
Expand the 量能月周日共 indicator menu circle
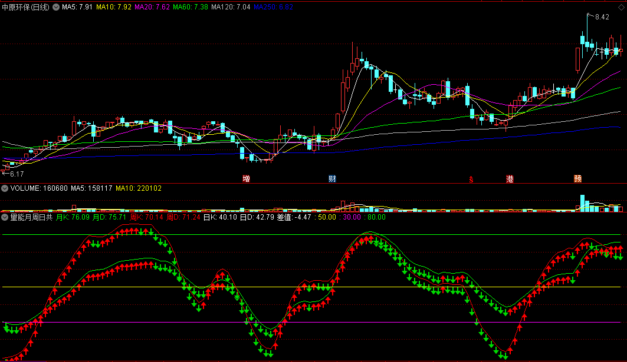[x=5, y=218]
